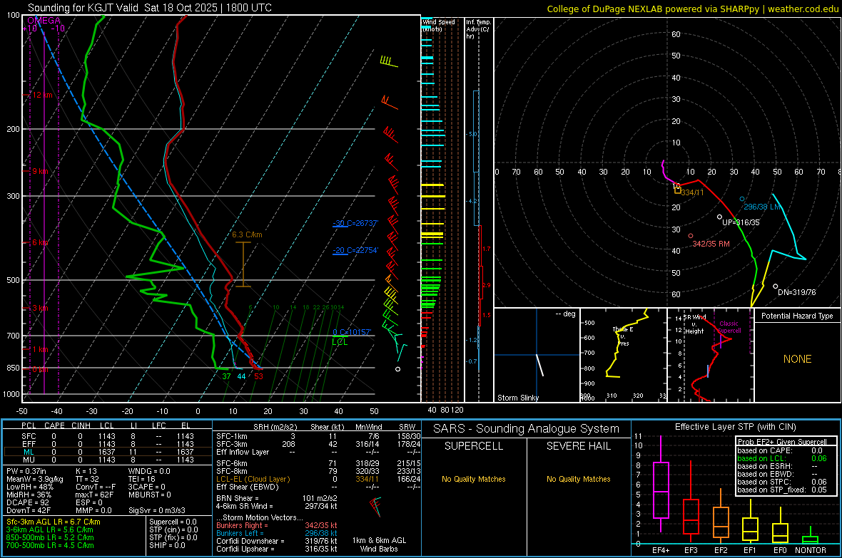The image size is (842, 558).
Task: Click the green 'based on LCL:' row
Action: 782,458
